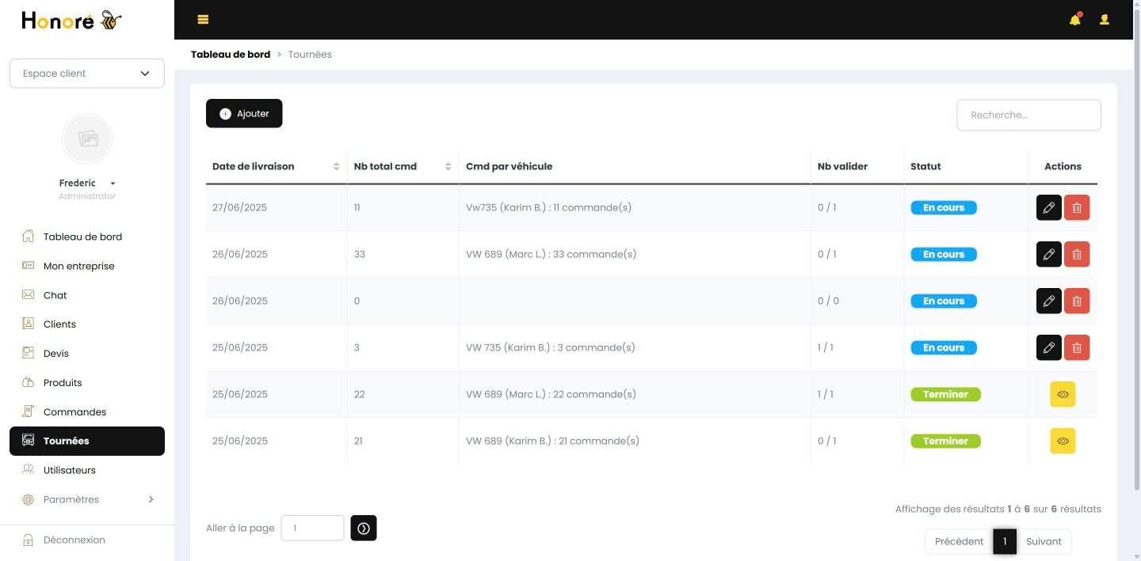Click the Précédent pagination button
This screenshot has width=1141, height=561.
[959, 542]
